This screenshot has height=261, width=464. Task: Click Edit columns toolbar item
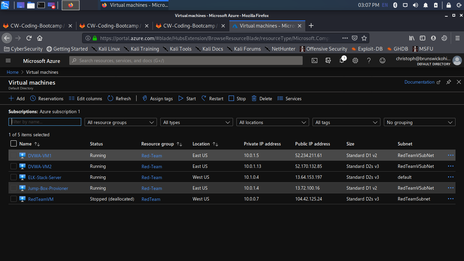tap(85, 99)
